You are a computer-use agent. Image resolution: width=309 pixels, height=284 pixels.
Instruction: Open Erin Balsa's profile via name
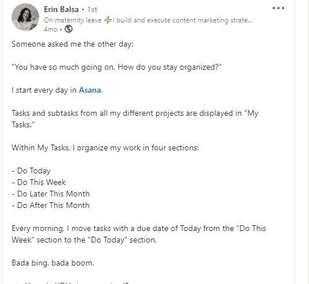coord(61,9)
